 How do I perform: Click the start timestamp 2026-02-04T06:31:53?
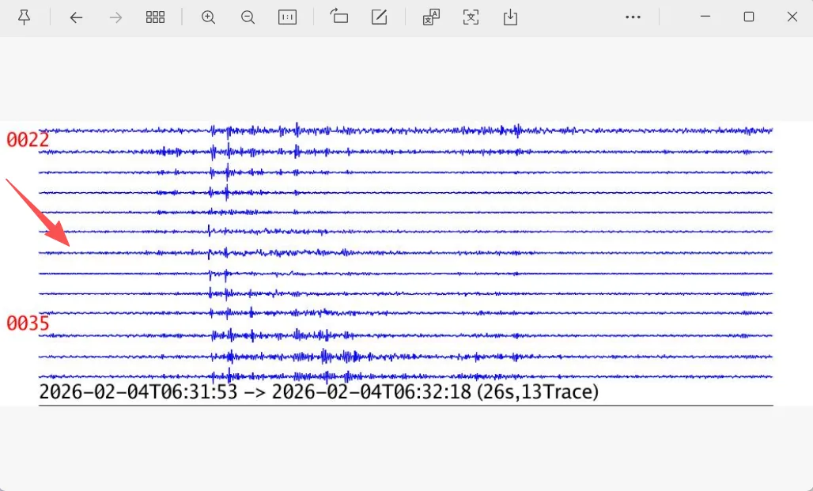[x=138, y=391]
